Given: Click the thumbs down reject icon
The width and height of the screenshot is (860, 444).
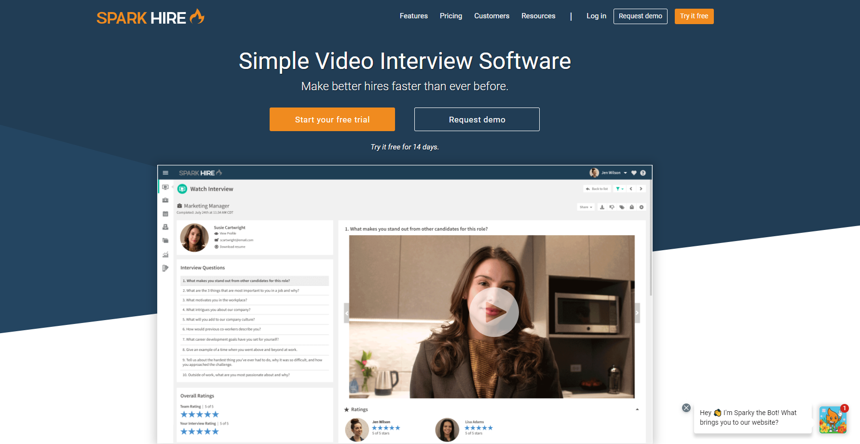Looking at the screenshot, I should [x=612, y=207].
